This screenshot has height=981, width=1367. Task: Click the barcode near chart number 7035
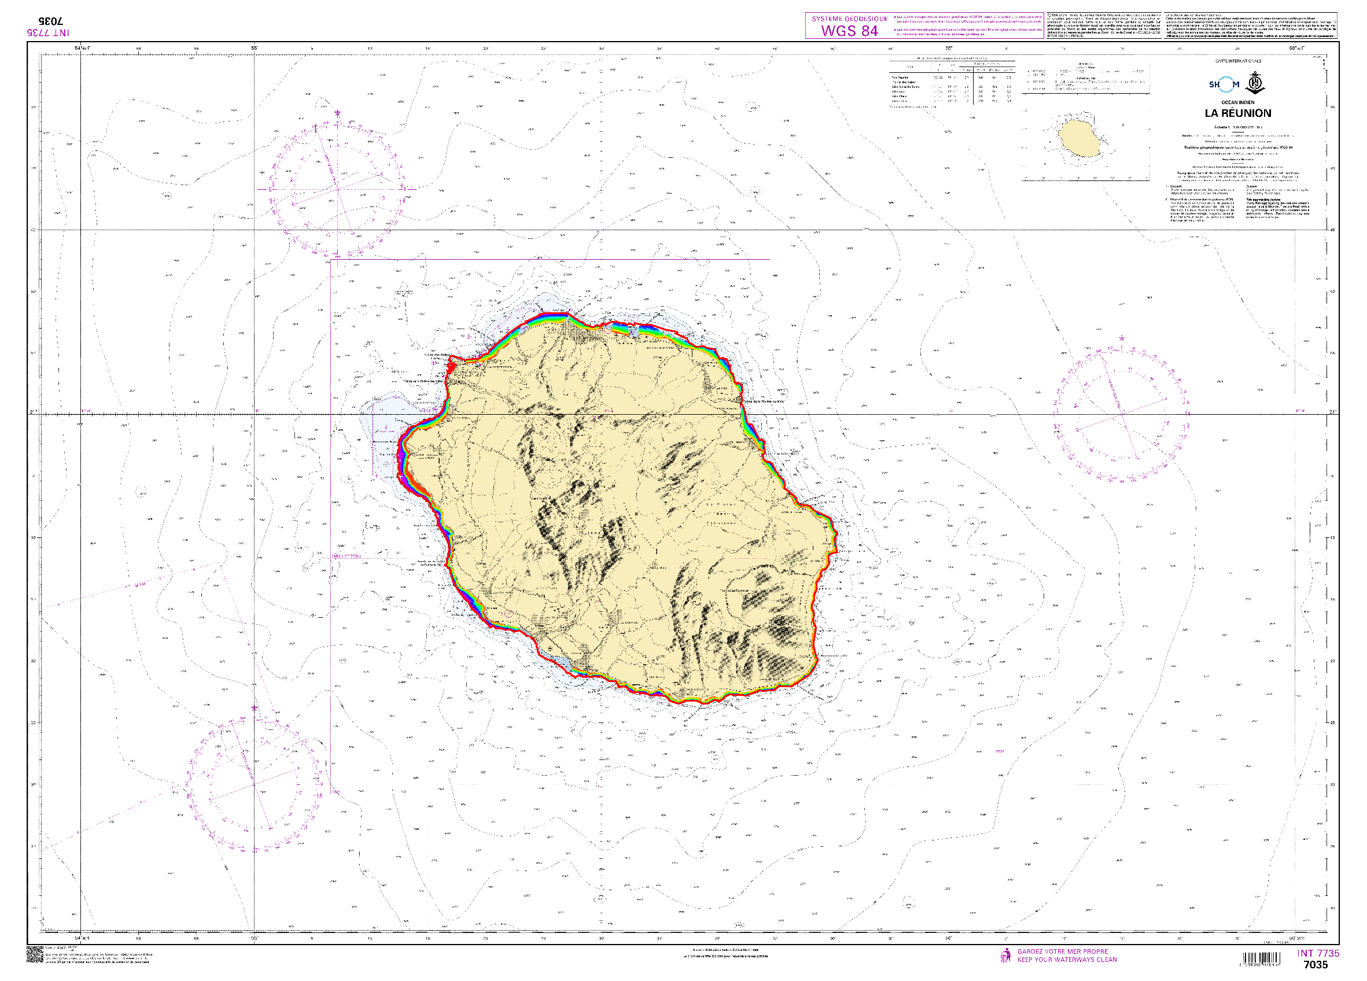click(x=1261, y=958)
